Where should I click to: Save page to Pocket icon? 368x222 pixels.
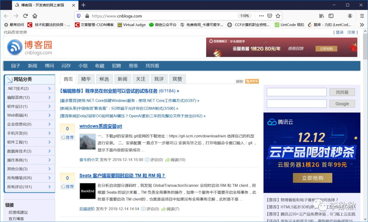pyautogui.click(x=270, y=16)
